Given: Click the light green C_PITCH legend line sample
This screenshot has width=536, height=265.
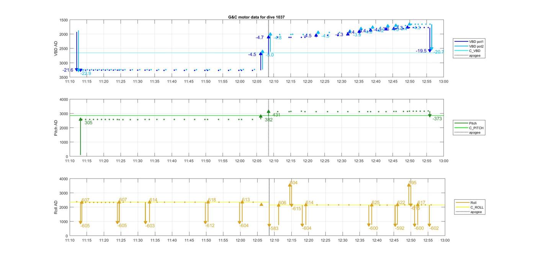Looking at the screenshot, I should click(461, 128).
